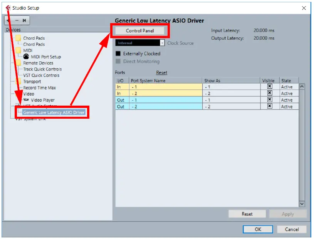Screen dimensions: 314x239
Task: Click ports list scroll up arrow
Action: pyautogui.click(x=302, y=87)
